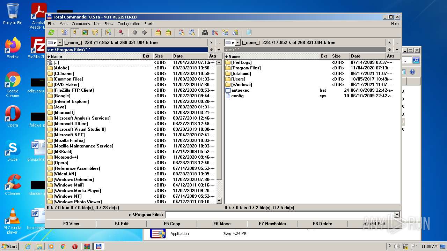This screenshot has height=251, width=447.
Task: Sort right panel by Size column
Action: tap(340, 56)
